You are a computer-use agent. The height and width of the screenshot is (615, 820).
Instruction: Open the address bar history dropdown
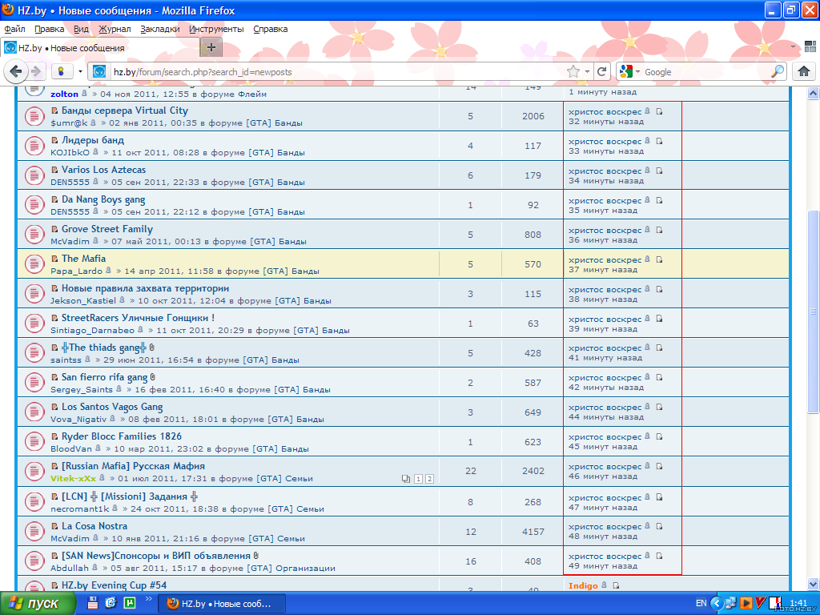click(x=587, y=71)
